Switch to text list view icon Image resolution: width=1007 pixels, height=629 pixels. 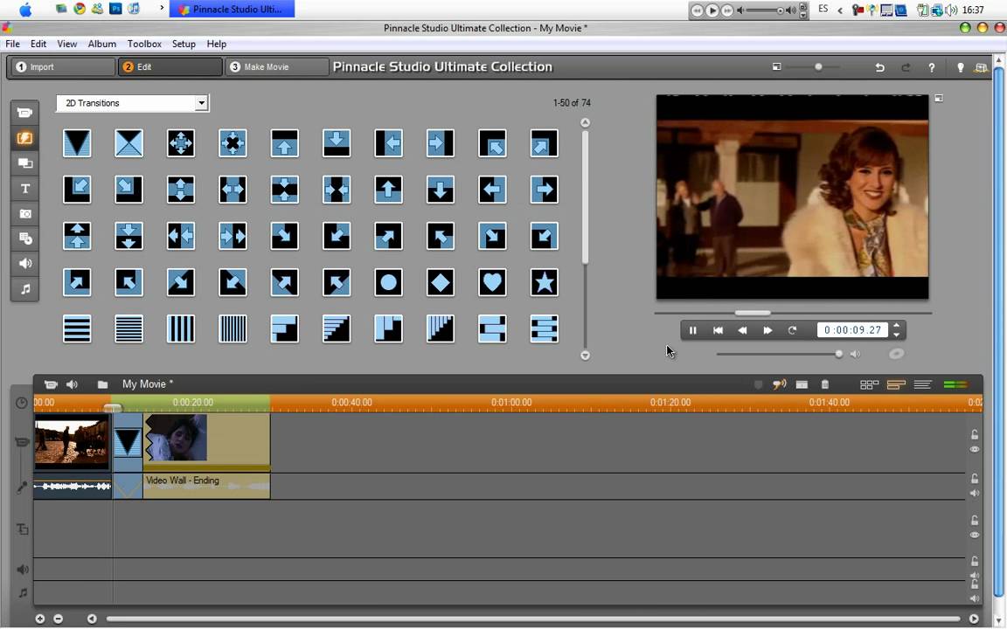point(923,384)
